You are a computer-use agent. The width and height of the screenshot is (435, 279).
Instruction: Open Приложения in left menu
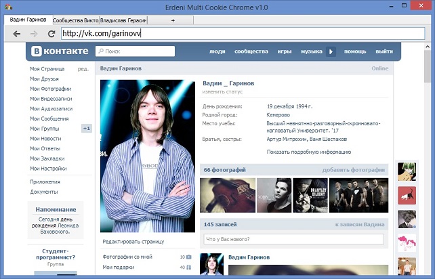pos(45,182)
